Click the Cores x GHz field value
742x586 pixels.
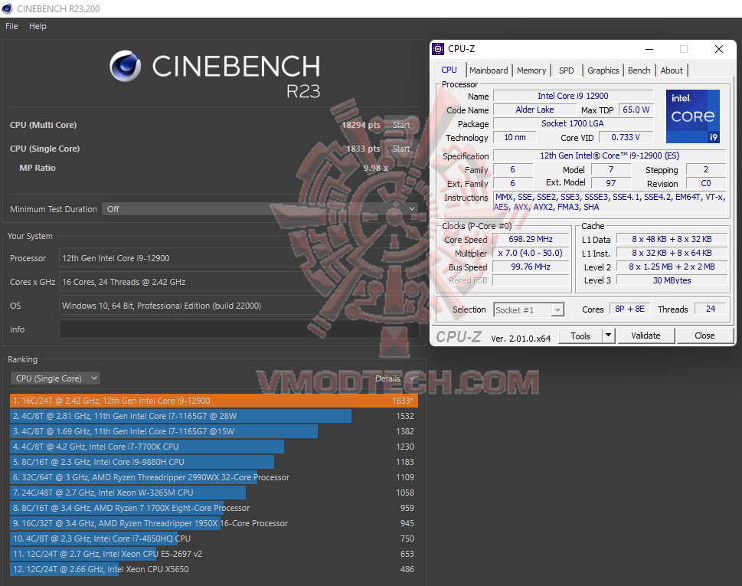[x=238, y=282]
